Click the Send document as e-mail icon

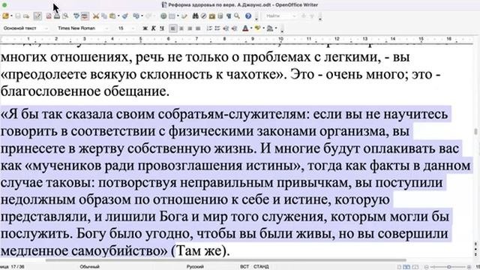[x=26, y=16]
